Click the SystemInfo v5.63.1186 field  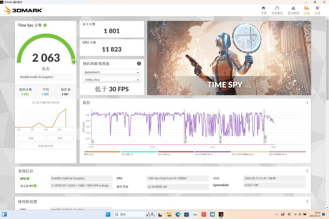tap(274, 185)
